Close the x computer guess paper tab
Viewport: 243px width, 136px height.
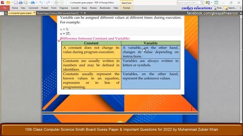tap(35, 12)
